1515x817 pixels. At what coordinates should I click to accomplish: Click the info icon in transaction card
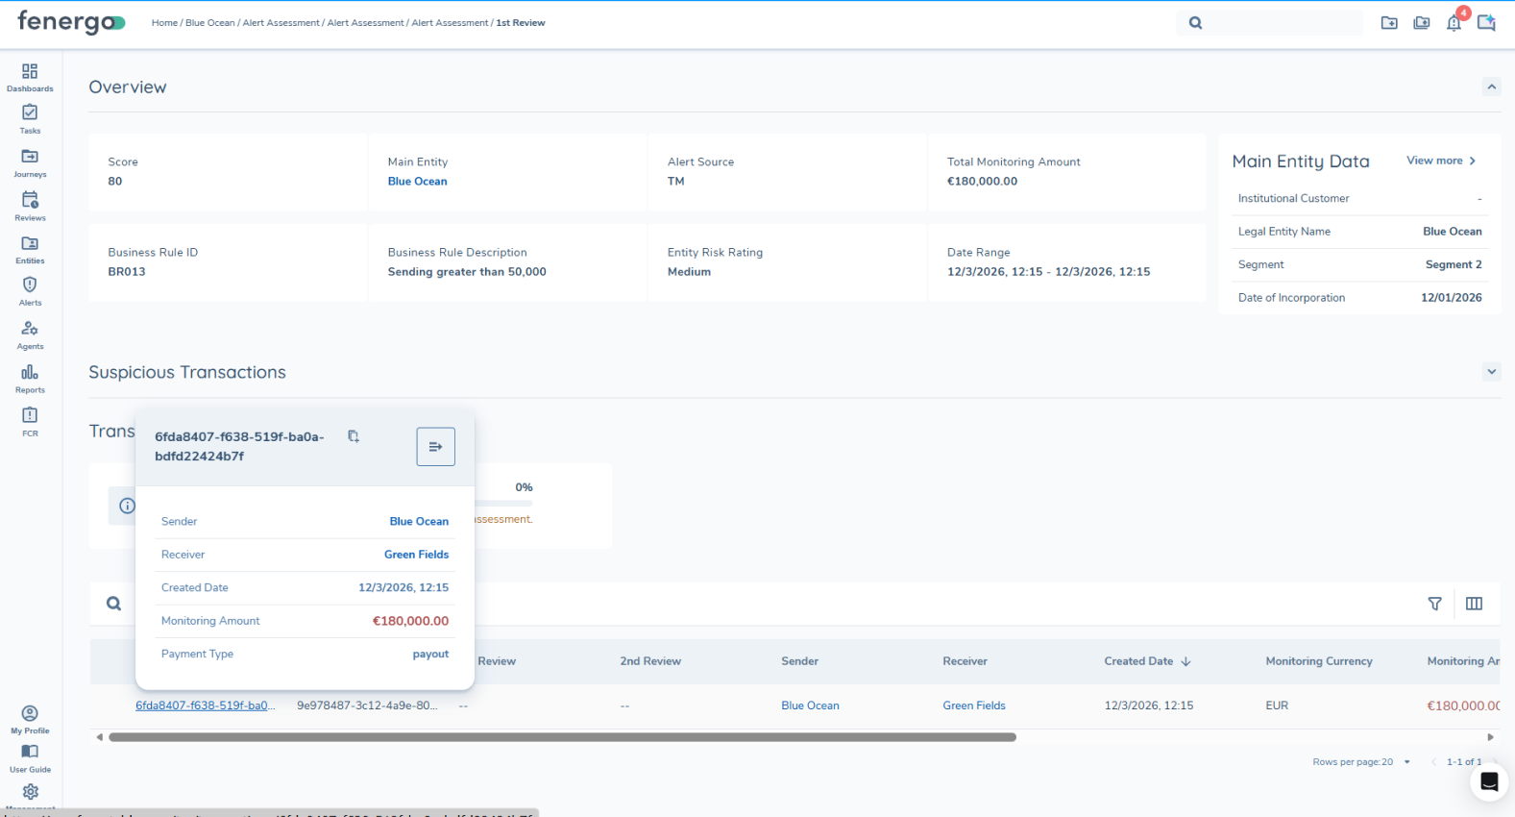[x=127, y=506]
